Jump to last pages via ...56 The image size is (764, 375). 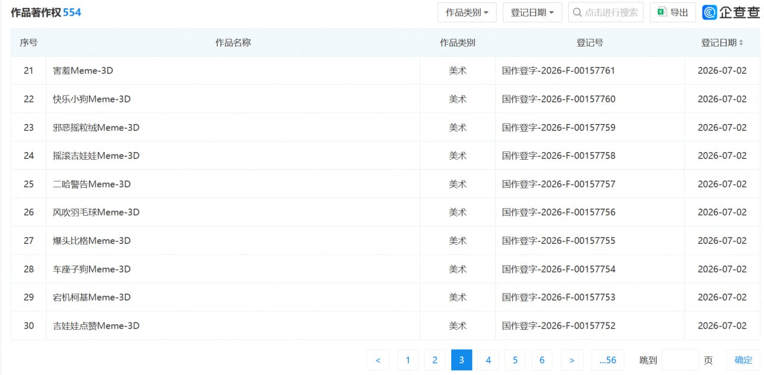[x=608, y=360]
